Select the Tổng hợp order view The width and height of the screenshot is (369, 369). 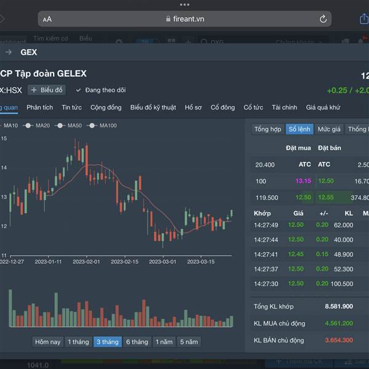268,129
